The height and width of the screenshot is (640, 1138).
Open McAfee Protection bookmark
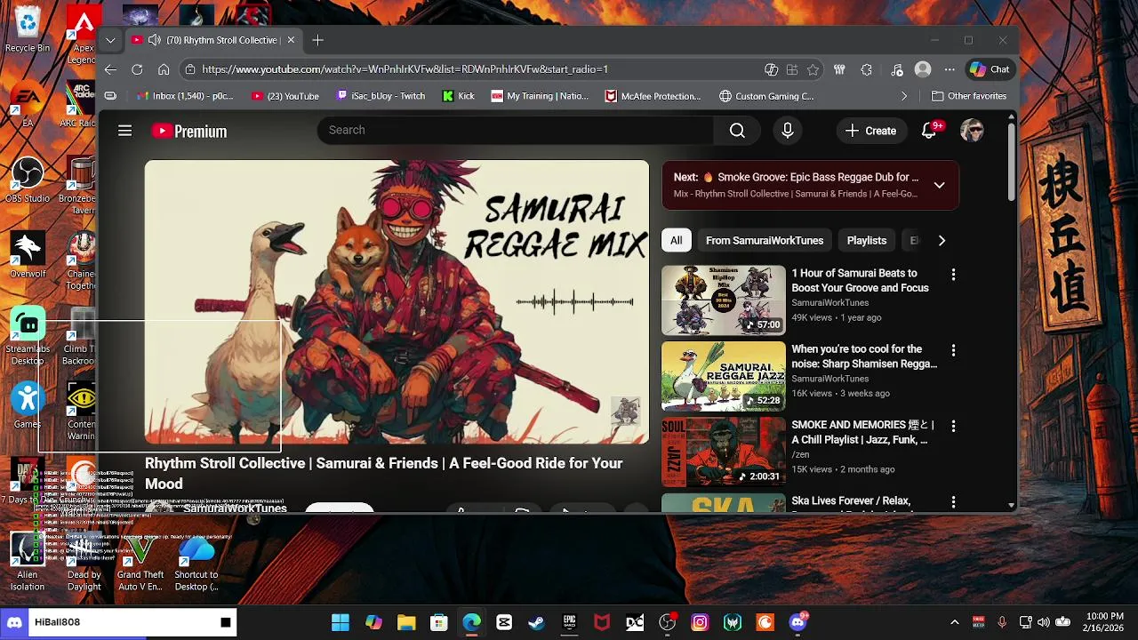pyautogui.click(x=653, y=96)
